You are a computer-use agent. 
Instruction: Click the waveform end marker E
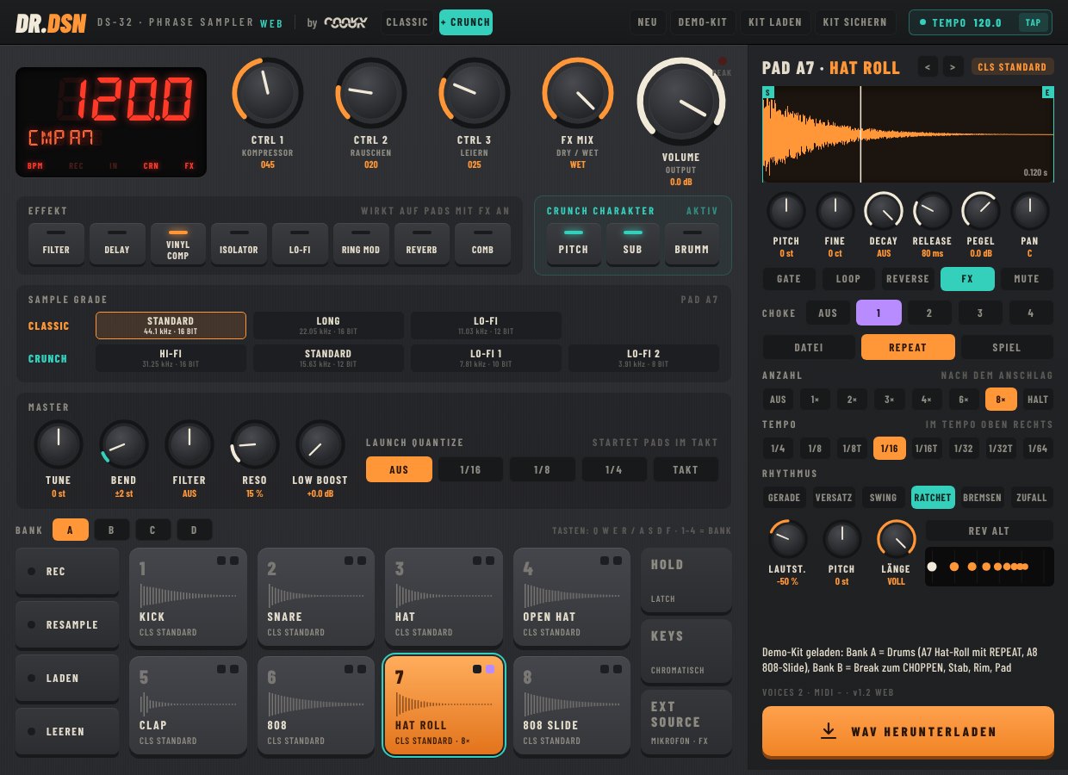tap(1048, 92)
